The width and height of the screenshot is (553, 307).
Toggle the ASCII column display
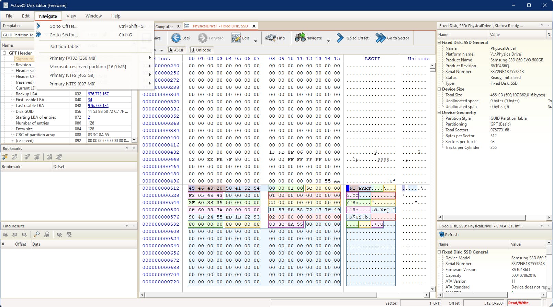click(176, 50)
